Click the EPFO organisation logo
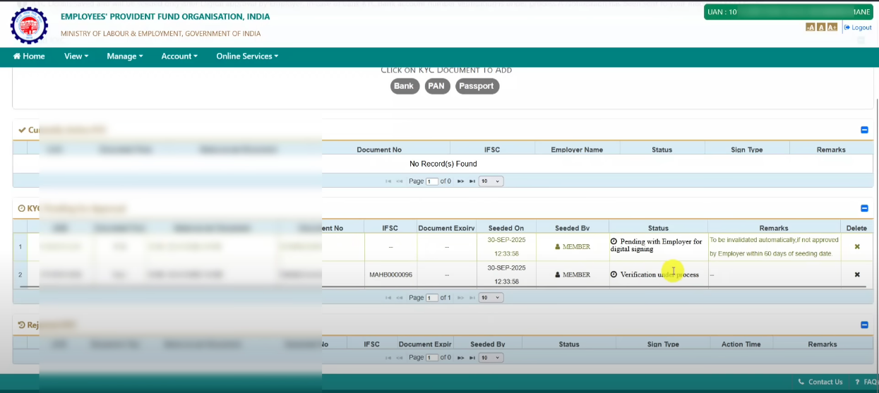The width and height of the screenshot is (879, 393). 29,25
